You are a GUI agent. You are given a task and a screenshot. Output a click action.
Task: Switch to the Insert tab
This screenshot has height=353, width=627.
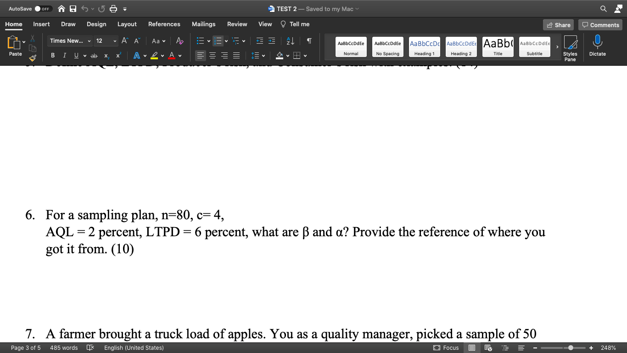tap(41, 24)
